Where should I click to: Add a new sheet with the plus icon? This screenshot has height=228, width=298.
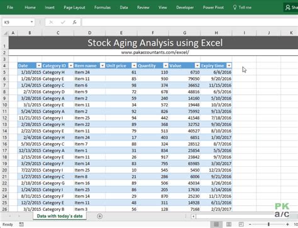pyautogui.click(x=100, y=216)
